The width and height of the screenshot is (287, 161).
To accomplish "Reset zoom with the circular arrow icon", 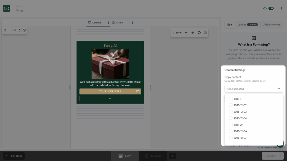I will (x=199, y=33).
